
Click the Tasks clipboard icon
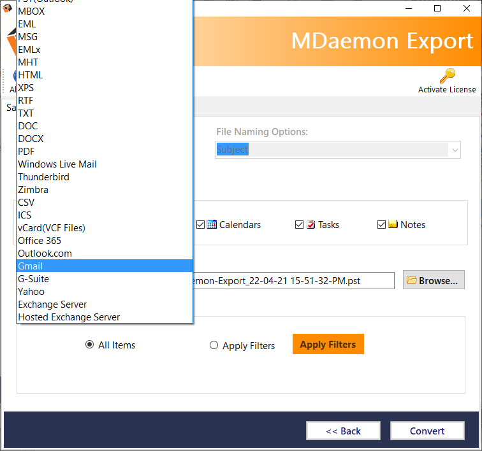310,224
